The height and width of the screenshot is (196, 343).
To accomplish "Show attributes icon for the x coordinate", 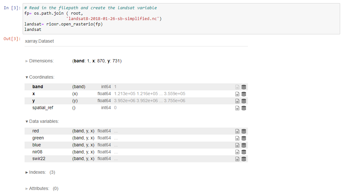I will pyautogui.click(x=237, y=94).
